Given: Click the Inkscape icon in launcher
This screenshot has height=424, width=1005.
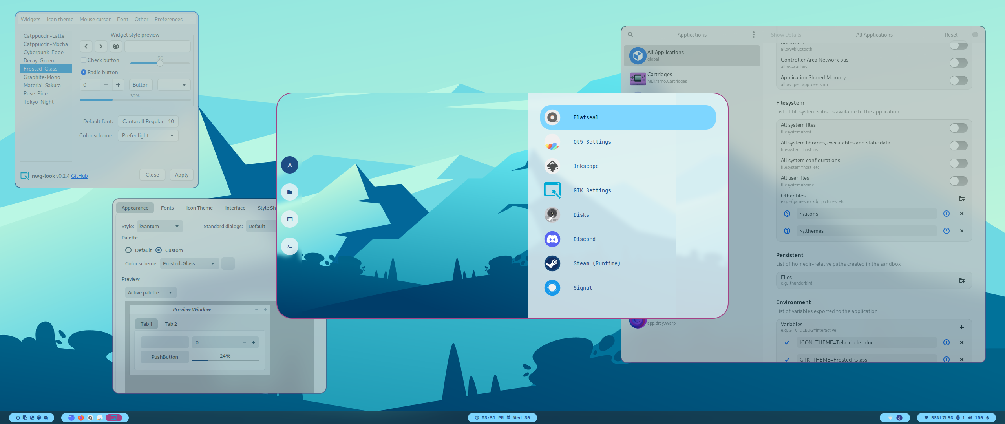Looking at the screenshot, I should click(x=552, y=166).
